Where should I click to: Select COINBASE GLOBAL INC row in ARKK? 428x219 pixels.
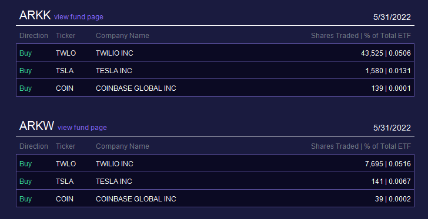point(215,88)
